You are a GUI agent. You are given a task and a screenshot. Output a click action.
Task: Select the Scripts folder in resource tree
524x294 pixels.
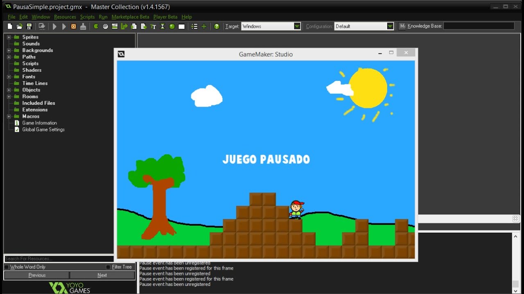point(30,64)
